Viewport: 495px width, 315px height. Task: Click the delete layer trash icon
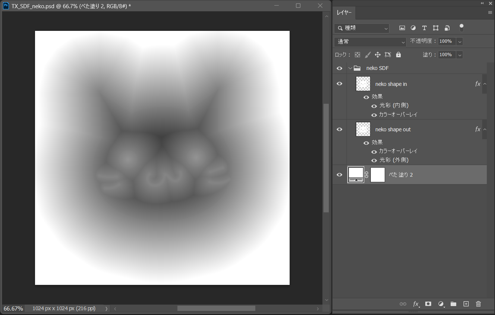(x=479, y=304)
